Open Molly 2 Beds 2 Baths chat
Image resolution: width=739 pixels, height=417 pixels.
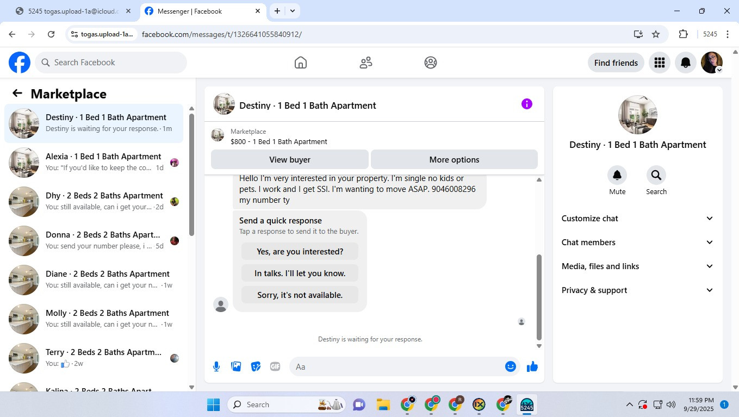[x=94, y=319]
